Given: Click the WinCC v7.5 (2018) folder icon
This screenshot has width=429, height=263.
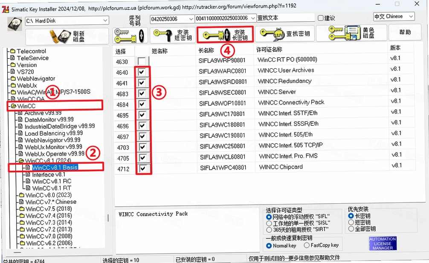Looking at the screenshot, I should click(22, 209).
